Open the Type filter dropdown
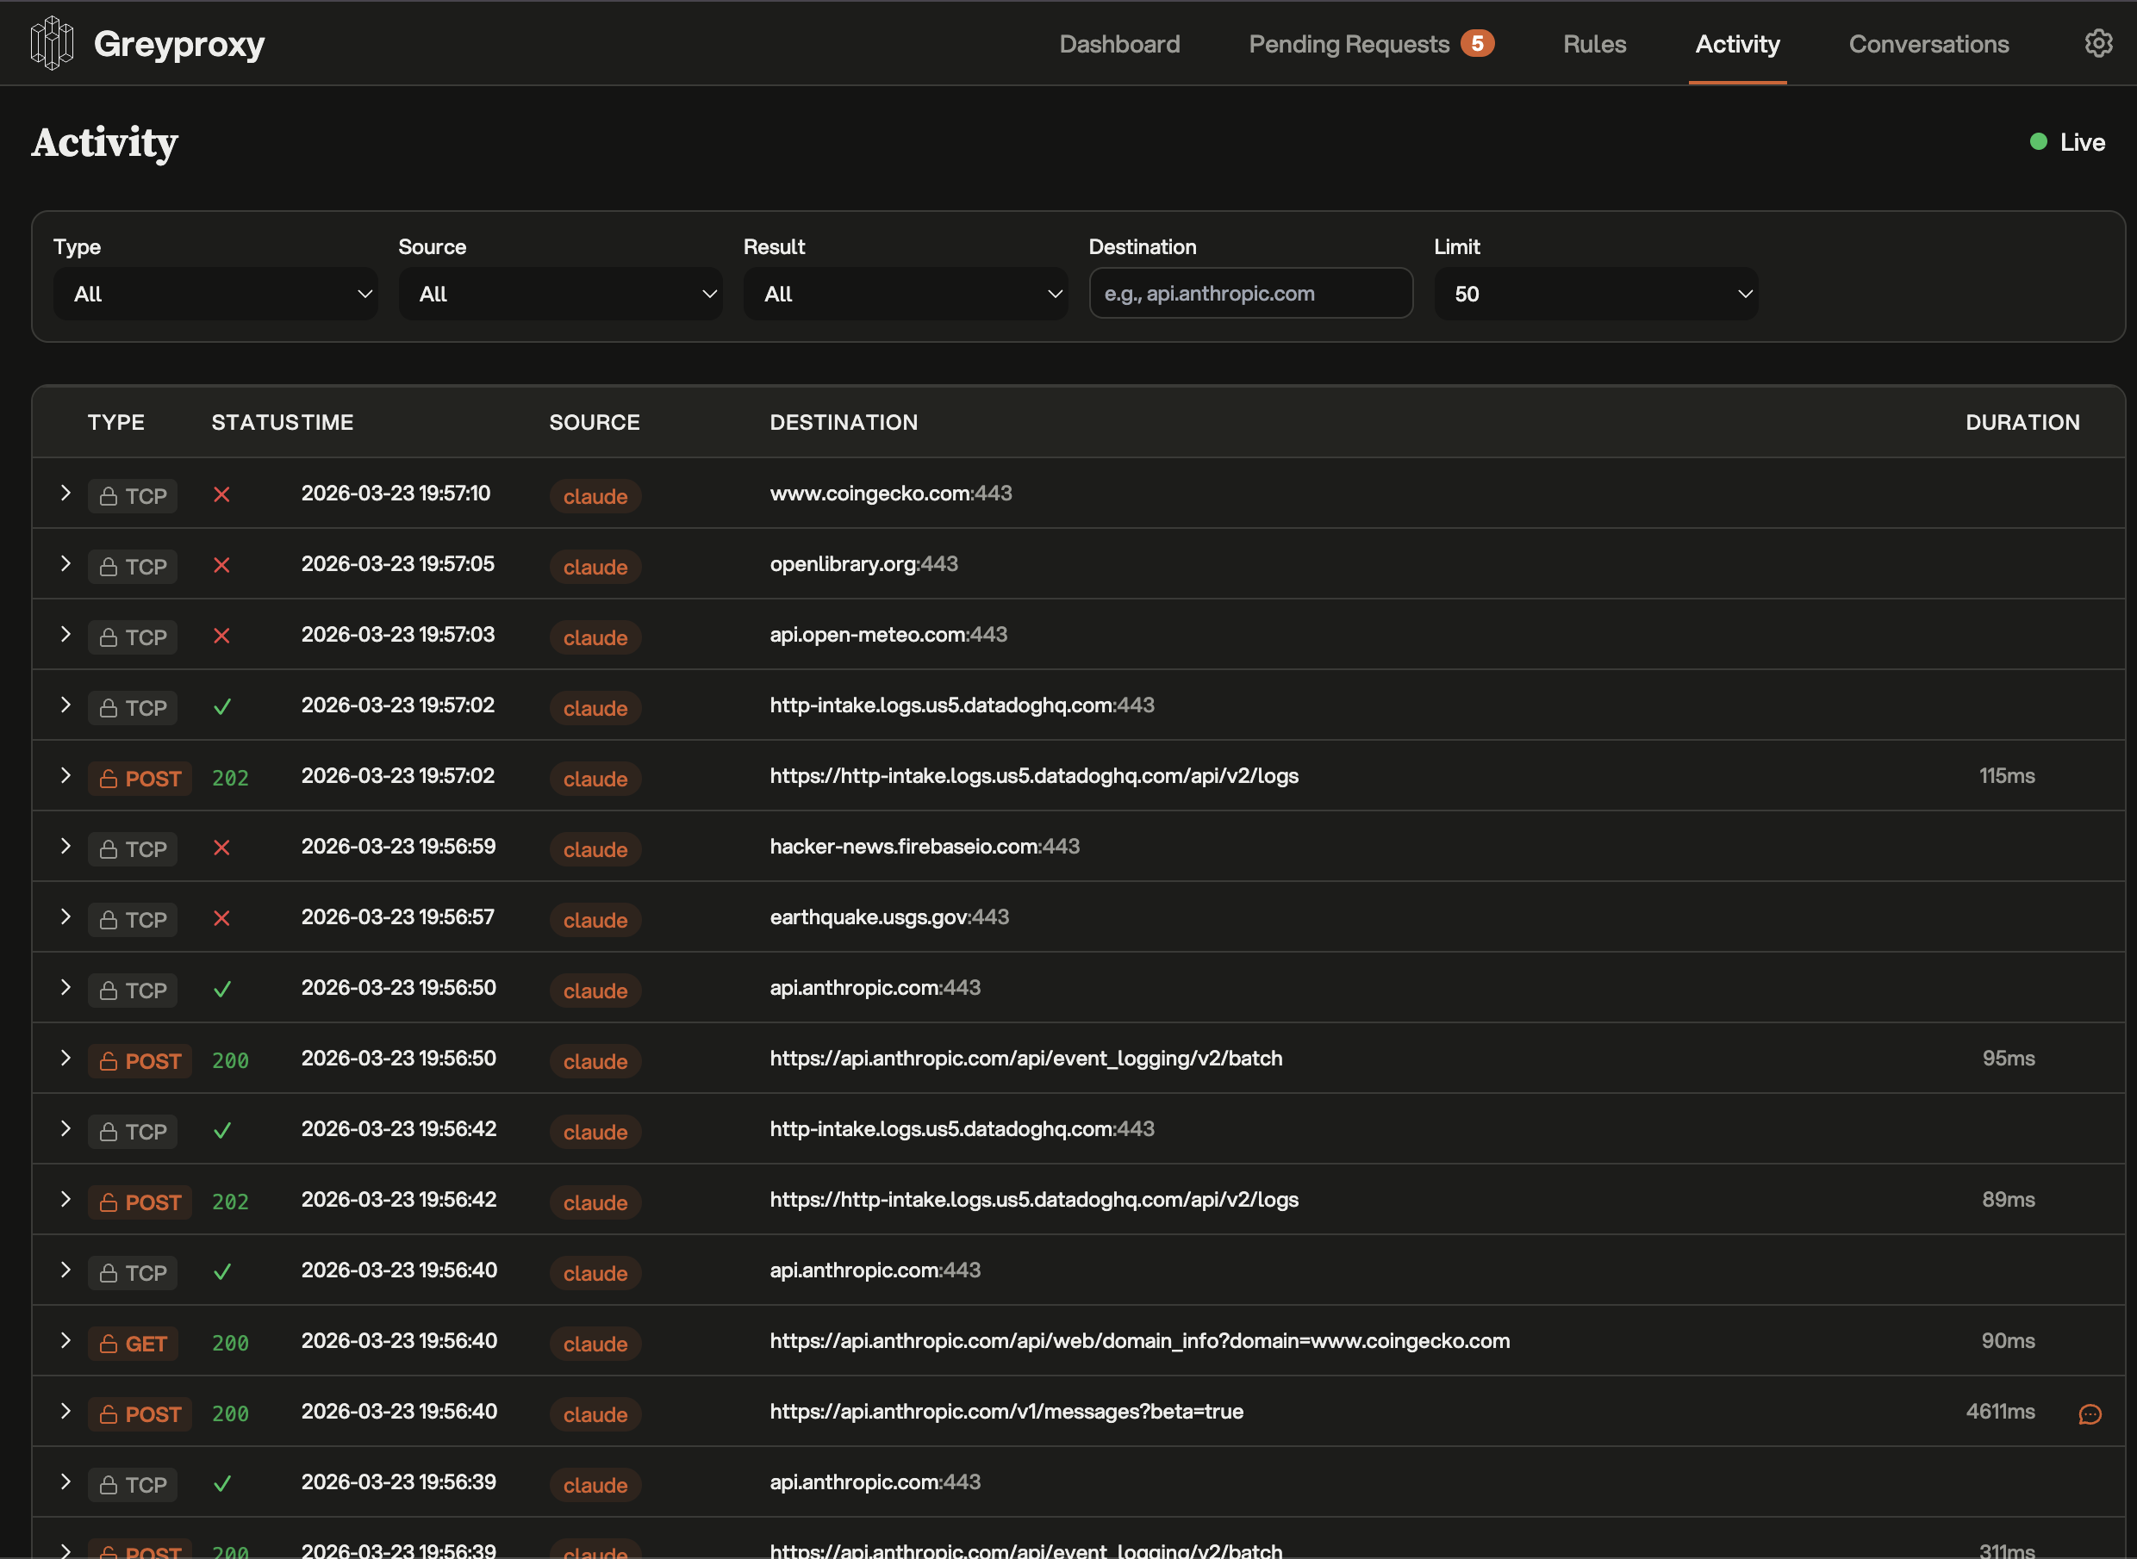 [x=215, y=294]
